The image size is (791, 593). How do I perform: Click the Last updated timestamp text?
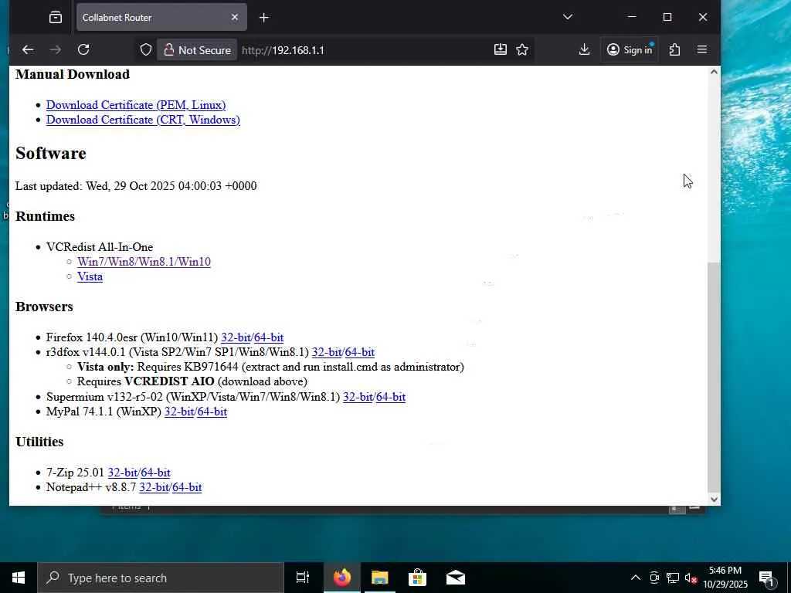[136, 186]
